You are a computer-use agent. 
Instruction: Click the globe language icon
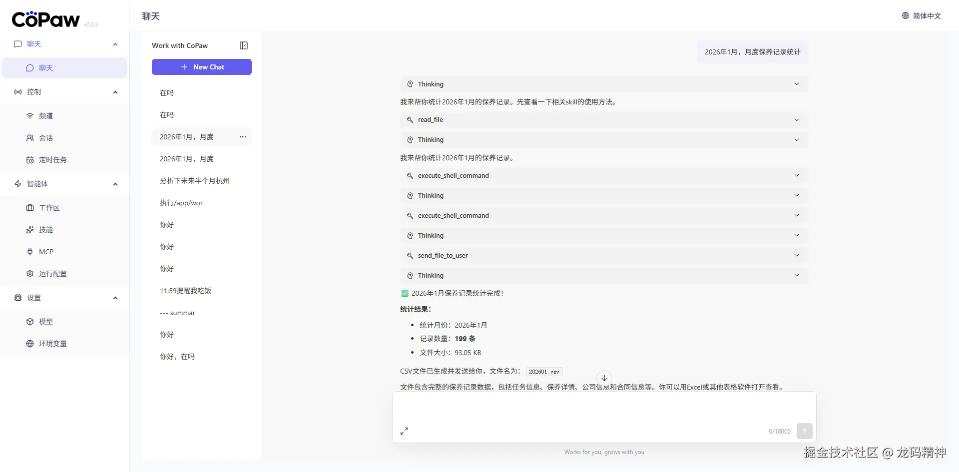coord(906,16)
